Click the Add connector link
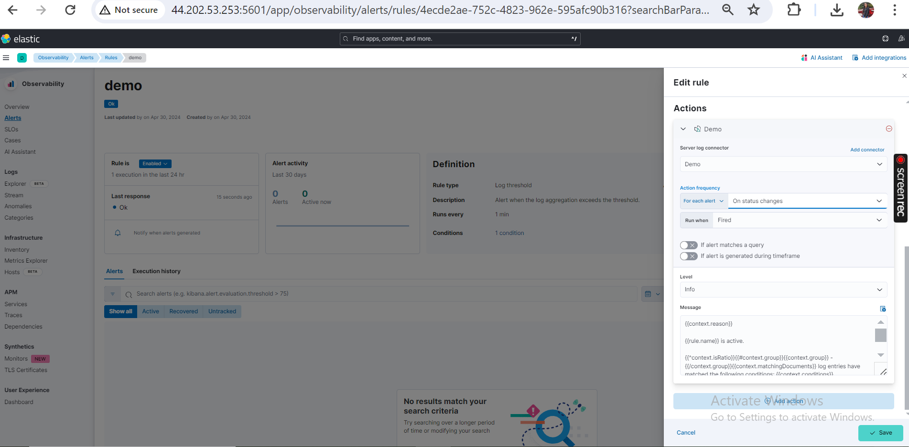This screenshot has height=447, width=909. coord(867,150)
